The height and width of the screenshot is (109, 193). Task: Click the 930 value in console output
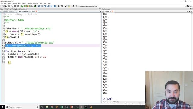[105, 37]
